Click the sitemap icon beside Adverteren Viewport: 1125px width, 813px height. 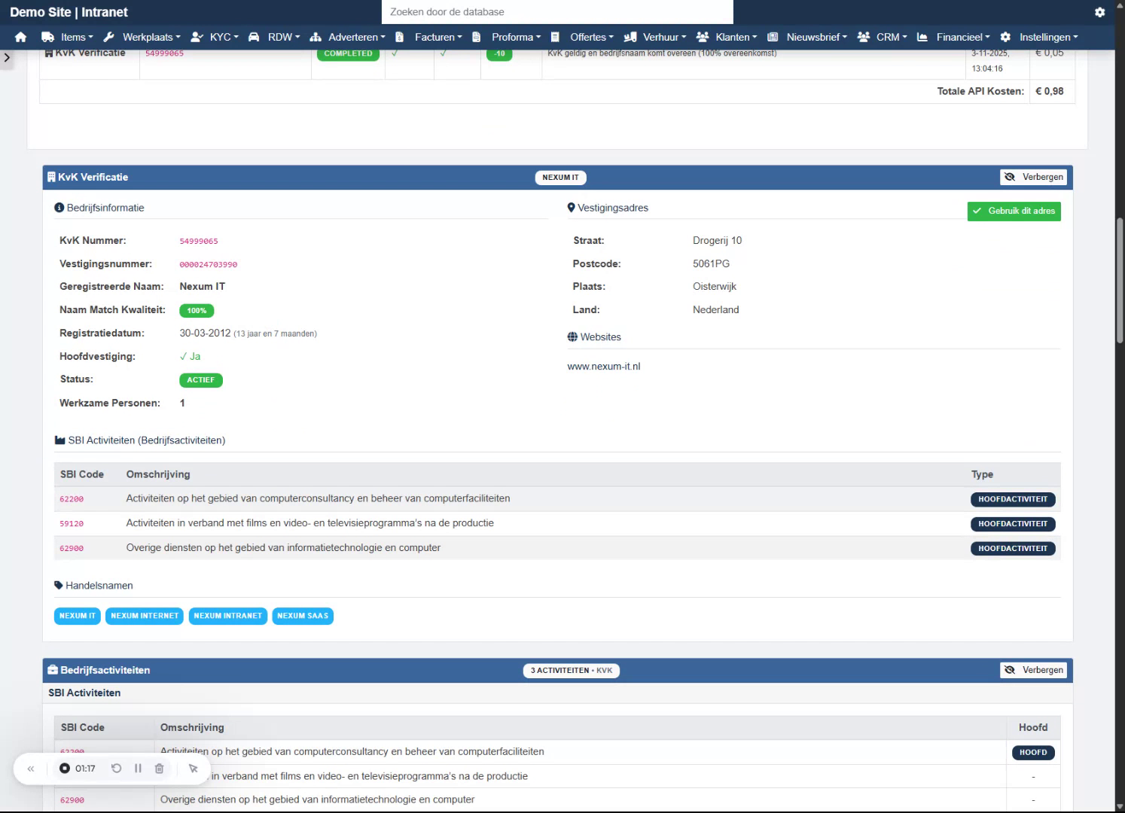point(316,37)
